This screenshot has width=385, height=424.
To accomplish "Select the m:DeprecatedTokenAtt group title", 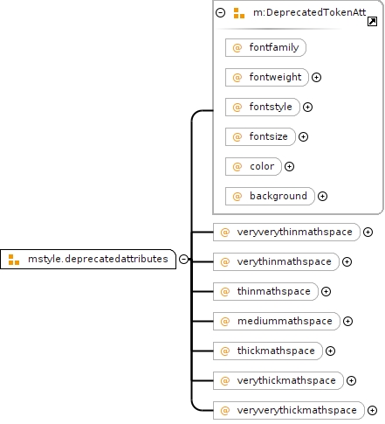I will (x=309, y=12).
